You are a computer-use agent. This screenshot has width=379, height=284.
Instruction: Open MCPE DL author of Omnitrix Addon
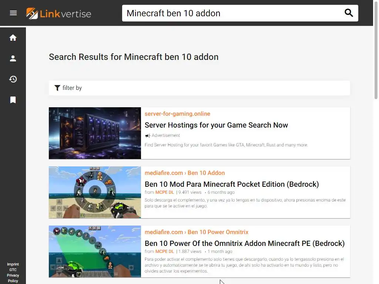click(x=164, y=251)
